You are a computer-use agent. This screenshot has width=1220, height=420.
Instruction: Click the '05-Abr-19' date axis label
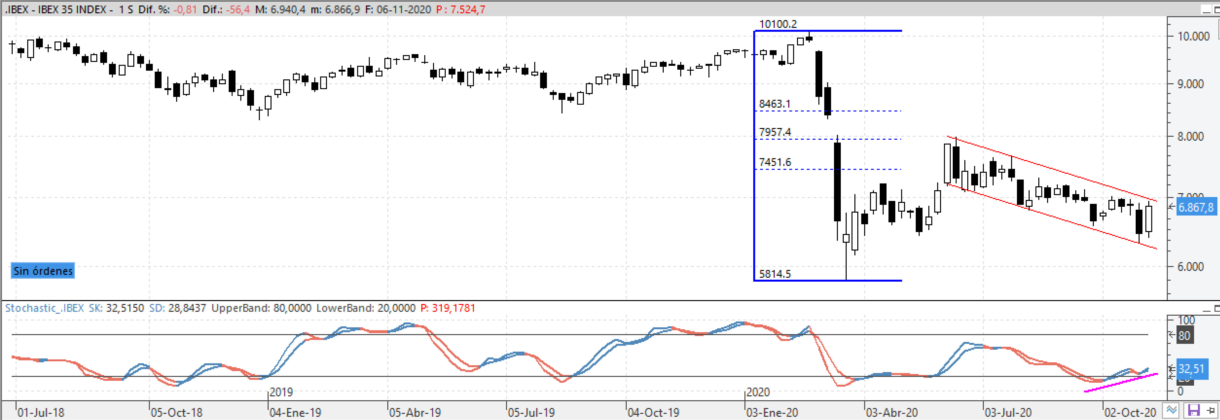tap(415, 413)
